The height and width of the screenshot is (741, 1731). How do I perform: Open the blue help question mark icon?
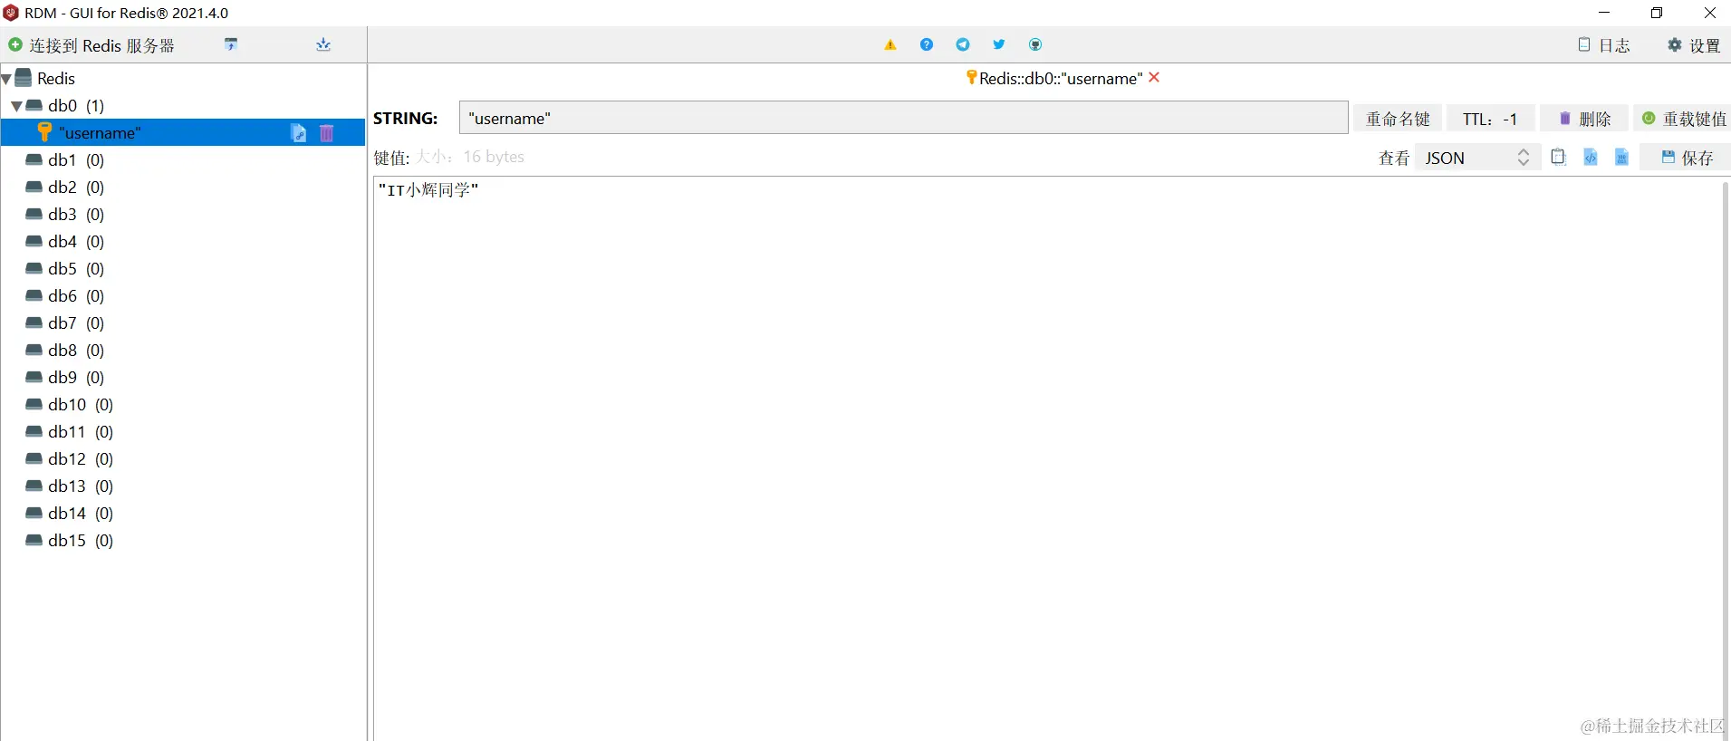click(927, 44)
